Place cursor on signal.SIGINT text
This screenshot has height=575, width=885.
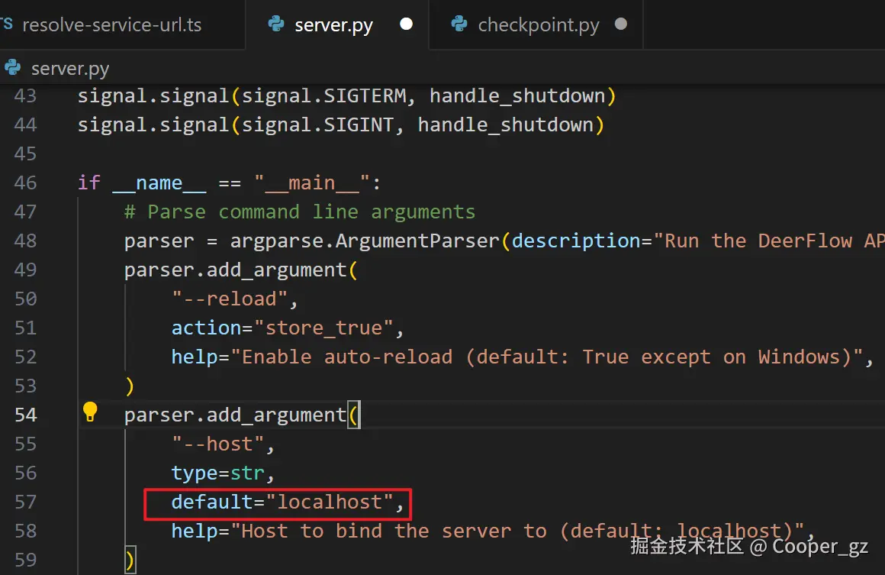(x=318, y=124)
